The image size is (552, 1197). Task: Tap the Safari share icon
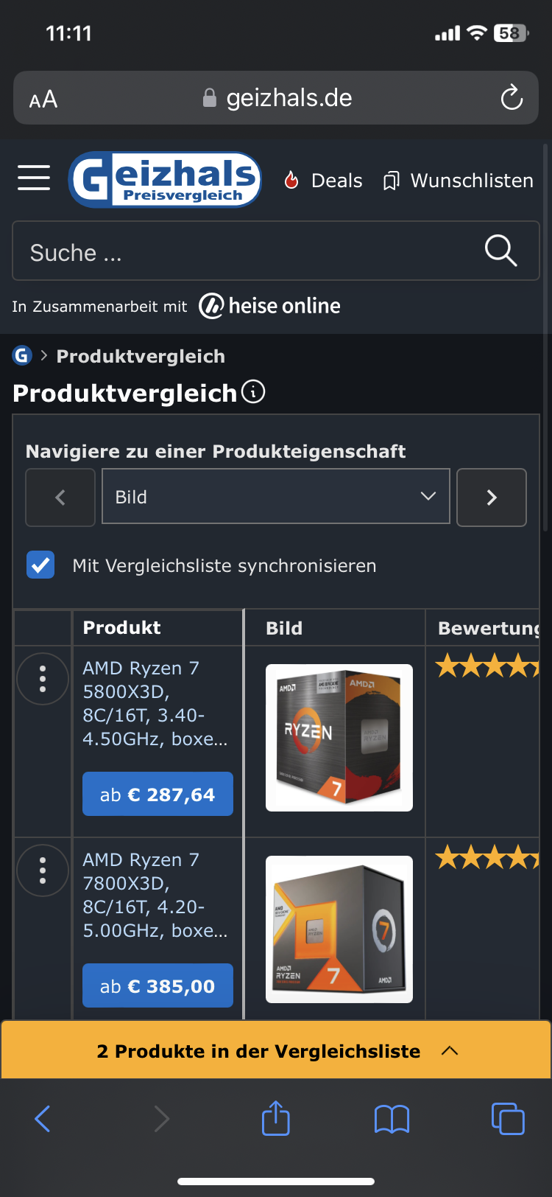pos(276,1118)
